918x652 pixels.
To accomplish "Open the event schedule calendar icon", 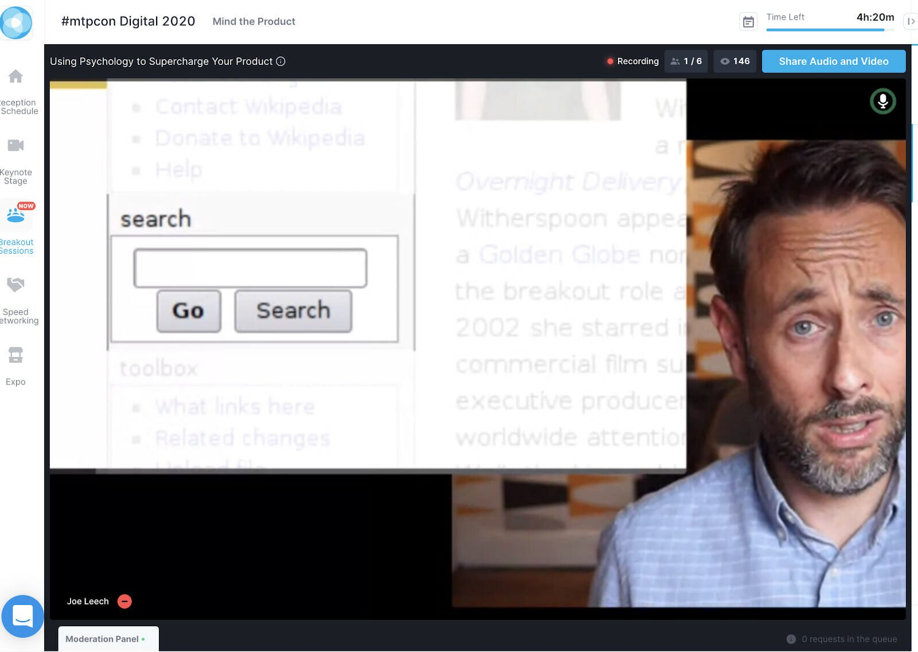I will pos(748,22).
